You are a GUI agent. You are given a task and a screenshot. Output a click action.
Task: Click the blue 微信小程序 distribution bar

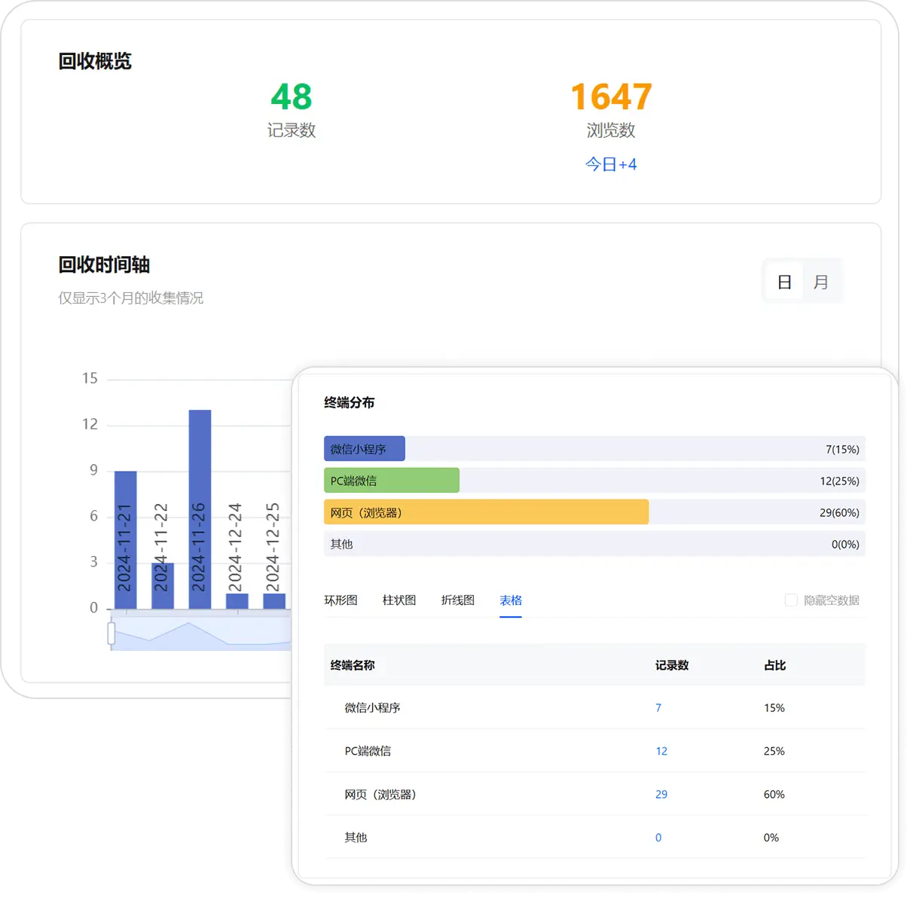pyautogui.click(x=365, y=449)
